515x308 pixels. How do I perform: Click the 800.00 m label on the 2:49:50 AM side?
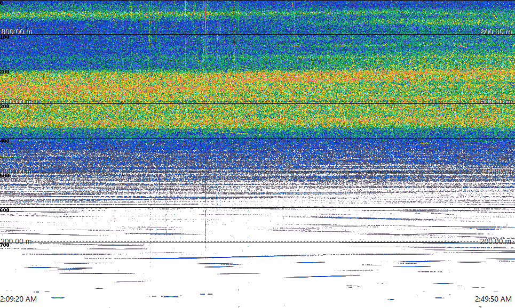point(496,31)
